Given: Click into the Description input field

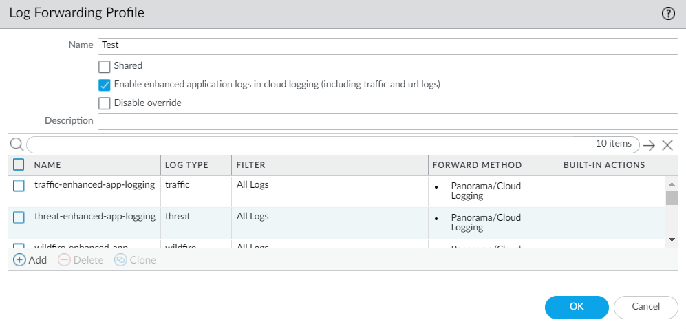Looking at the screenshot, I should tap(388, 122).
